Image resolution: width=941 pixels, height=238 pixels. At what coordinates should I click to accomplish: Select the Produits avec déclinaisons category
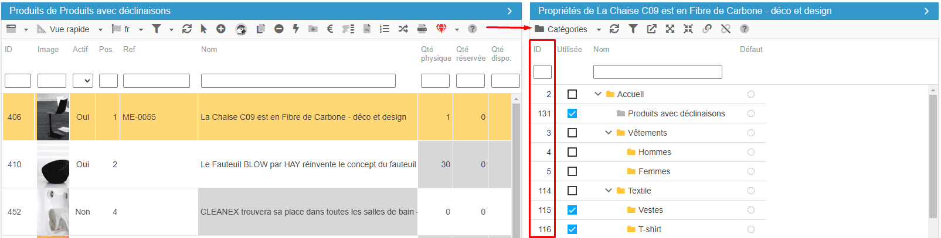pos(676,113)
